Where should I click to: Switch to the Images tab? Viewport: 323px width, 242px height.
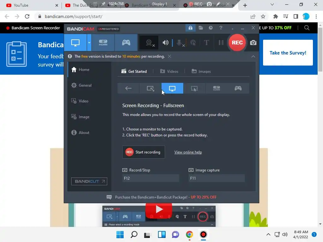(201, 72)
